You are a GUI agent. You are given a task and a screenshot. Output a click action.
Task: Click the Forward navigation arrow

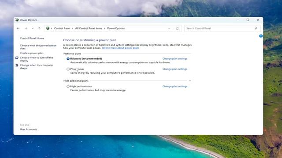click(26, 28)
